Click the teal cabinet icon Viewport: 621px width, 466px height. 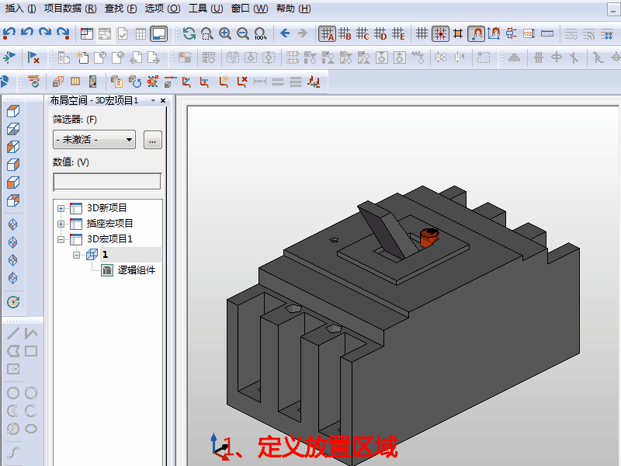[x=92, y=82]
